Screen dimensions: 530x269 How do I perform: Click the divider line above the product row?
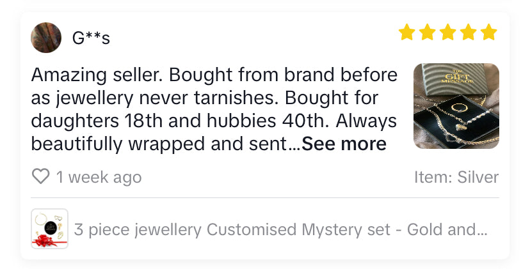[x=265, y=198]
